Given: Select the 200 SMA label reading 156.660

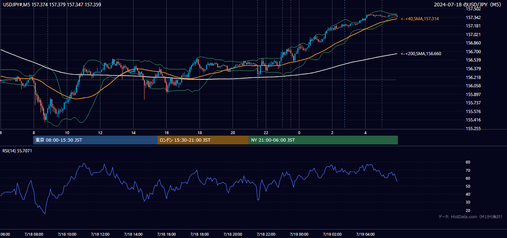Looking at the screenshot, I should pos(421,54).
